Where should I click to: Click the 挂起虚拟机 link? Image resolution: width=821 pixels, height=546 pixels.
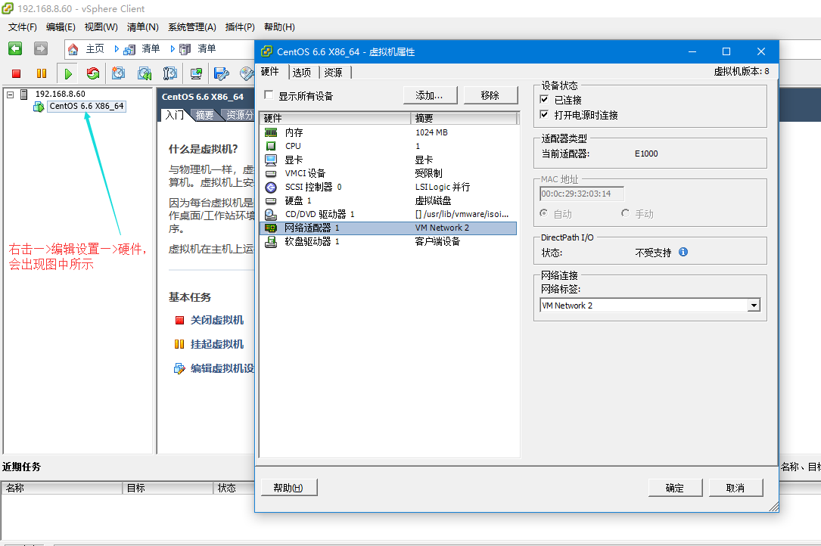tap(216, 344)
